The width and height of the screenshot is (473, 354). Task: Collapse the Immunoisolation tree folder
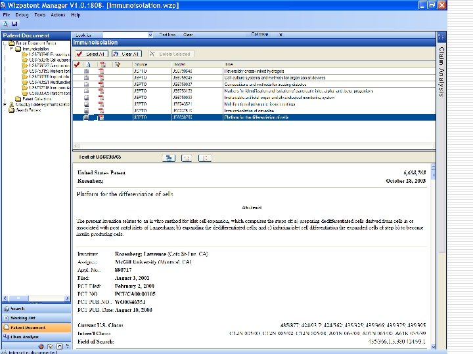[x=11, y=49]
